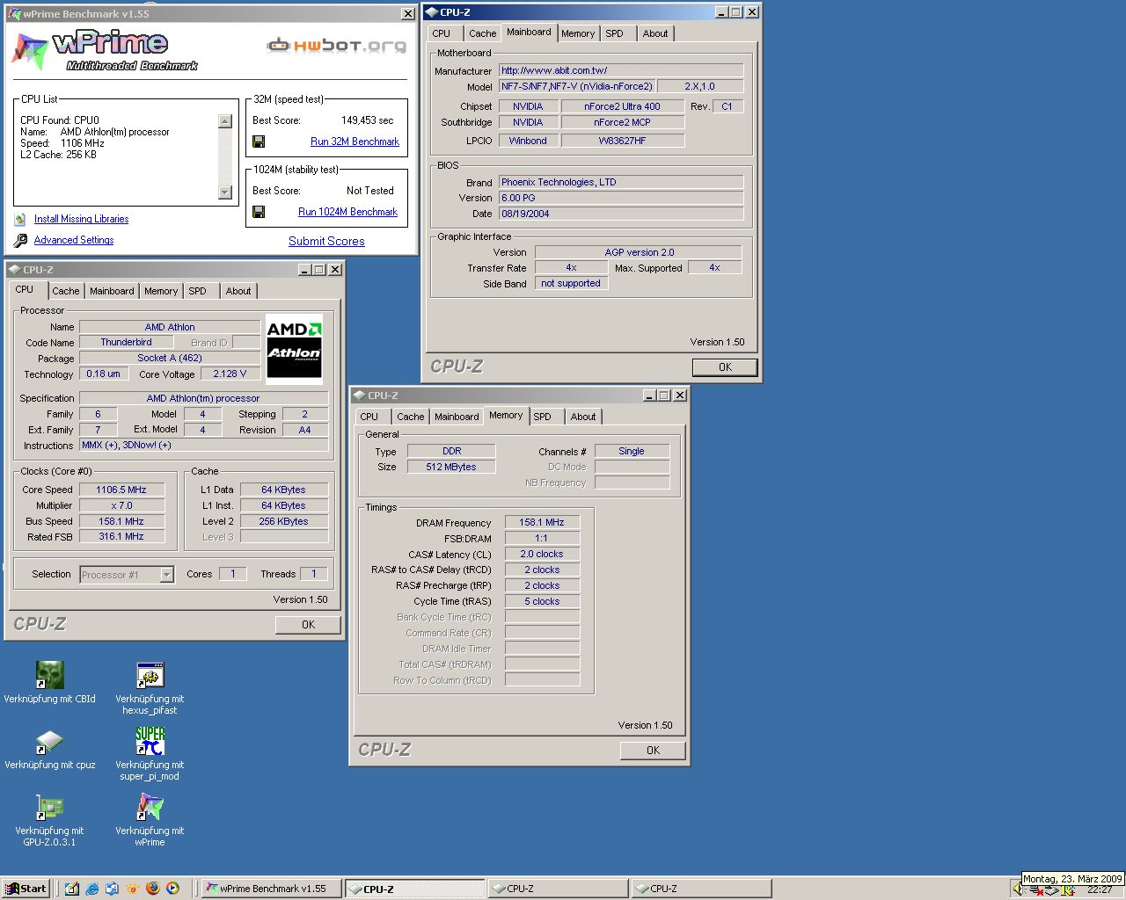The width and height of the screenshot is (1126, 900).
Task: Click the Level 2 cache value 256 KBytes
Action: click(x=284, y=521)
